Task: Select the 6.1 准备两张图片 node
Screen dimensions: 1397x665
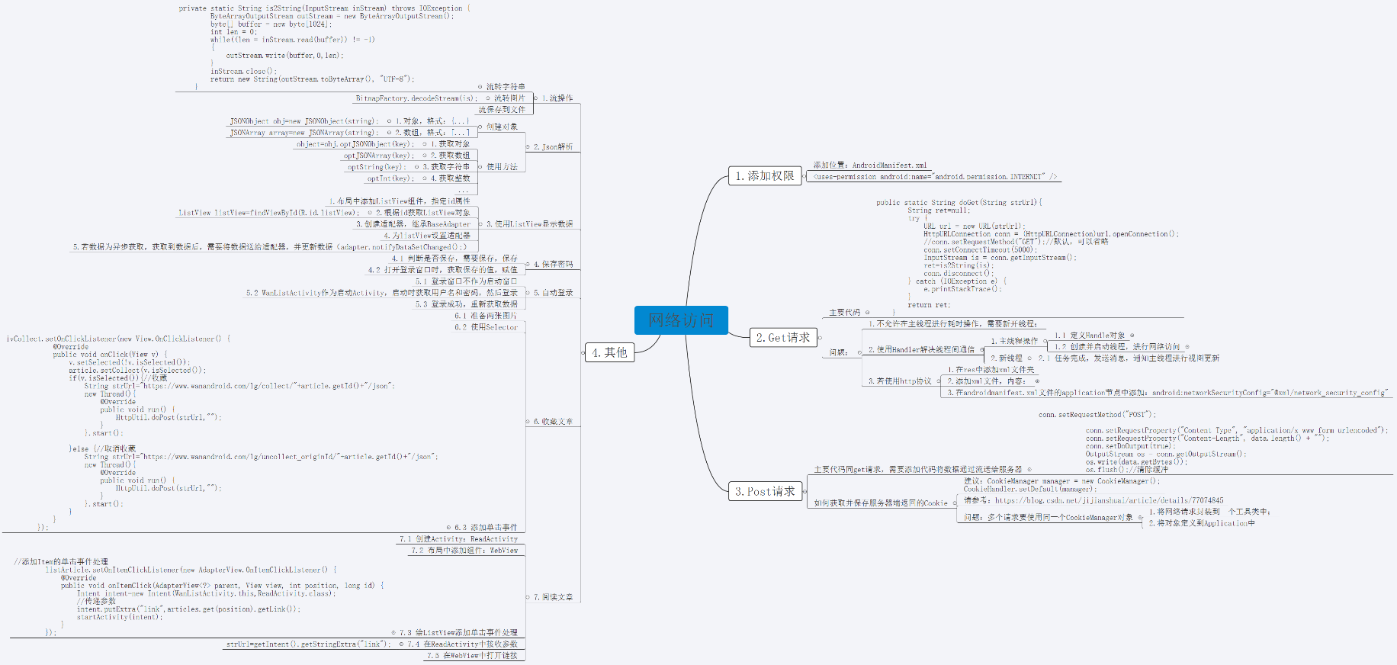Action: tap(486, 316)
